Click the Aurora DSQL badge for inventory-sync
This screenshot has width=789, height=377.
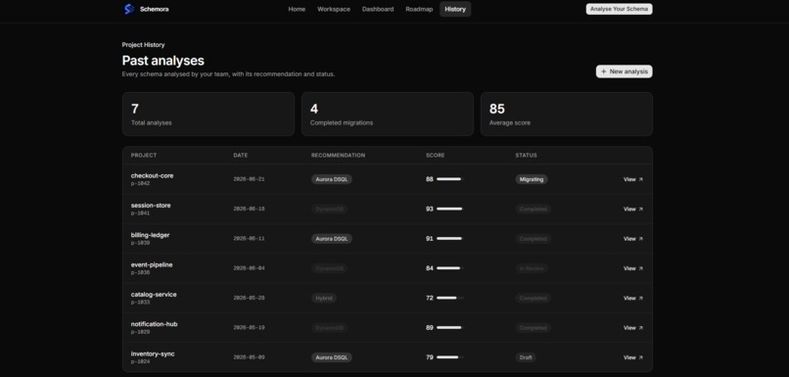[x=332, y=357]
